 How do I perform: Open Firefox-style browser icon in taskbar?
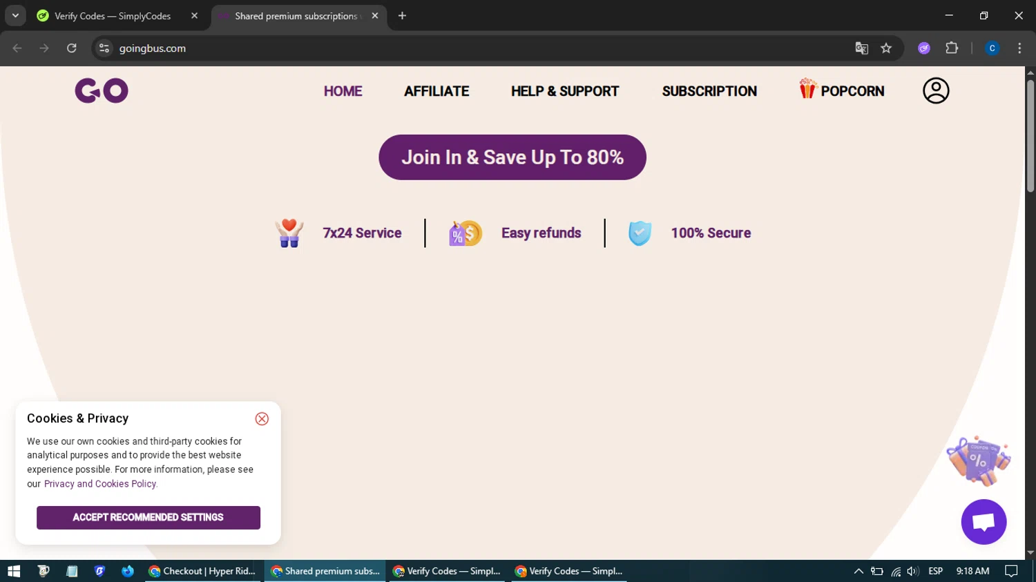click(128, 571)
